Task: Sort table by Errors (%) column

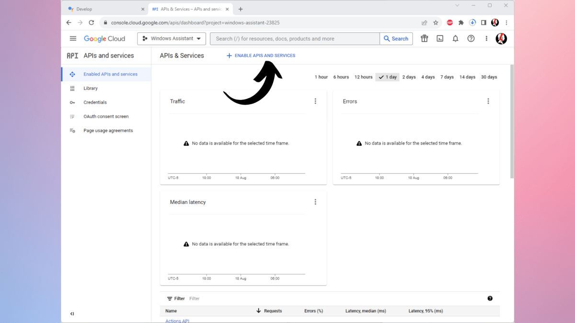Action: tap(313, 311)
